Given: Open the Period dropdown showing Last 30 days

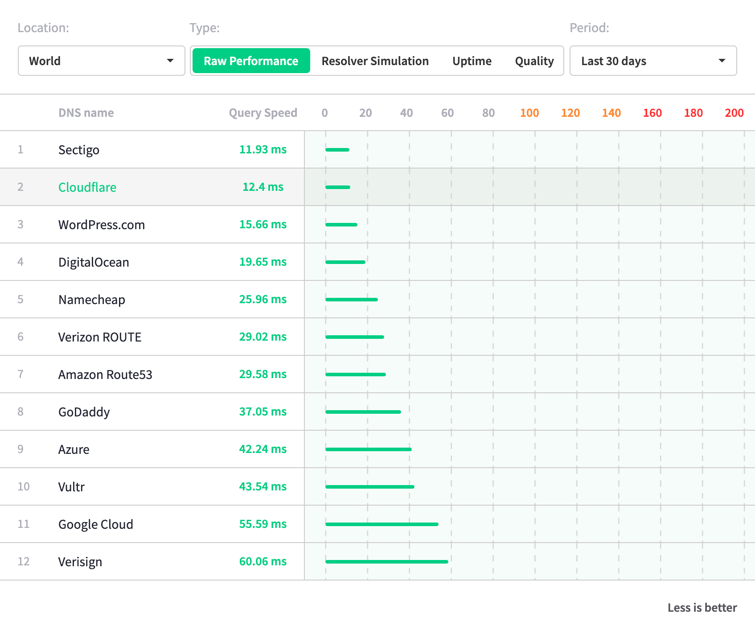Looking at the screenshot, I should 653,61.
